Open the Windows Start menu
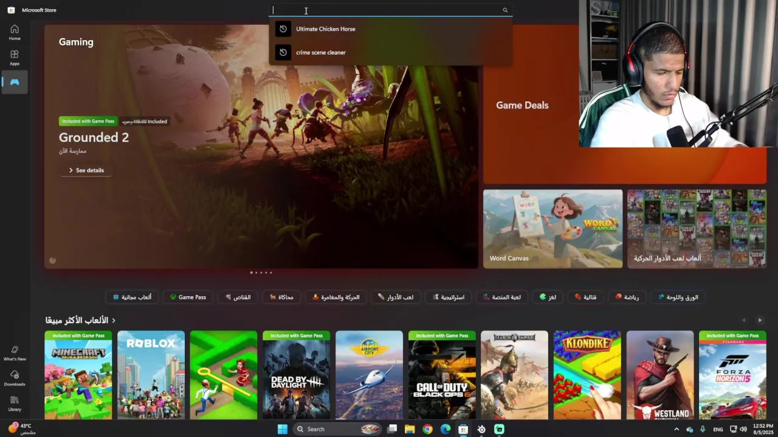 point(283,429)
